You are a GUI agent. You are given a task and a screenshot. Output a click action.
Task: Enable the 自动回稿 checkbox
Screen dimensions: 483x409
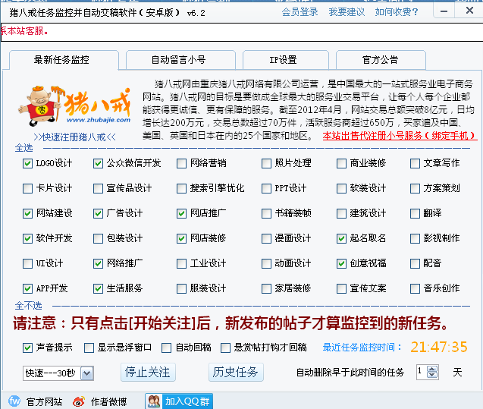coord(166,348)
